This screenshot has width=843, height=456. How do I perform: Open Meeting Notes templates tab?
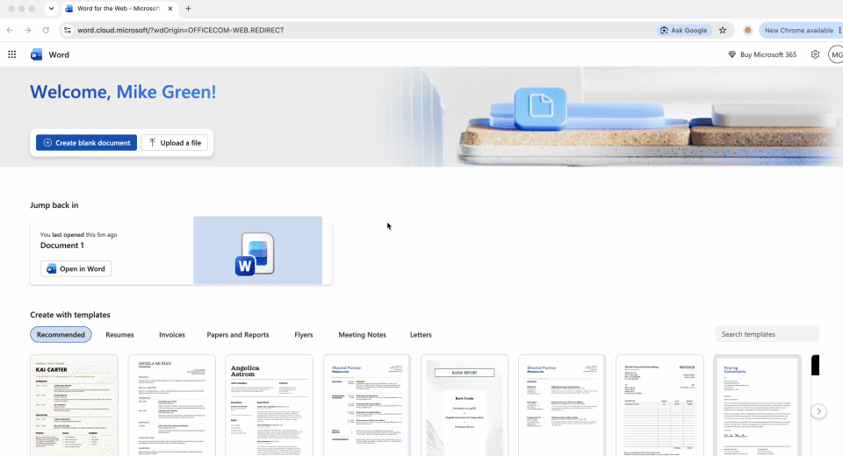[x=362, y=335]
